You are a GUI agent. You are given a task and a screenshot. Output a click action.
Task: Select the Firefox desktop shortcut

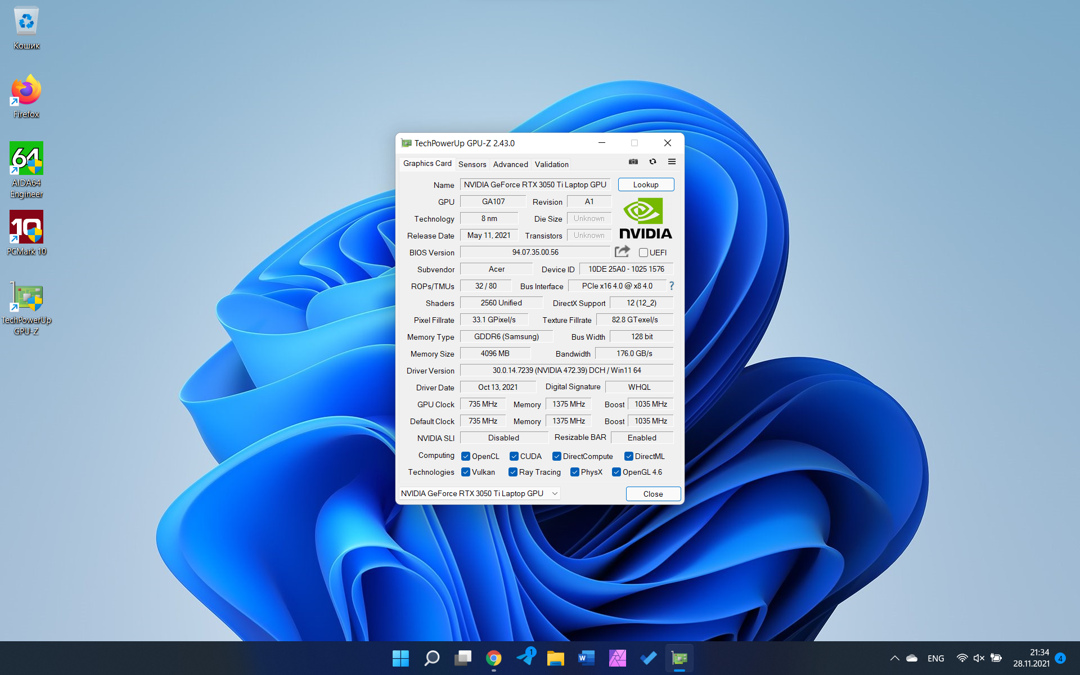(26, 96)
